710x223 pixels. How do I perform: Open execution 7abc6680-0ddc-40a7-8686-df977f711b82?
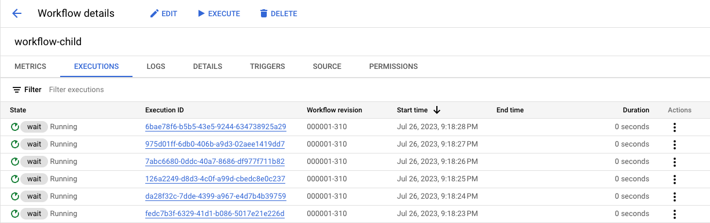[215, 162]
